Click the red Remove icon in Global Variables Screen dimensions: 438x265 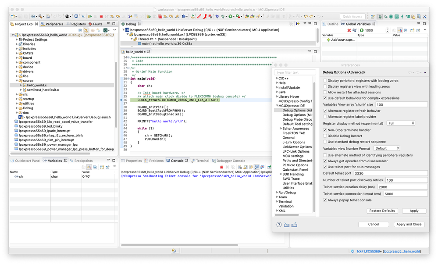pyautogui.click(x=349, y=30)
